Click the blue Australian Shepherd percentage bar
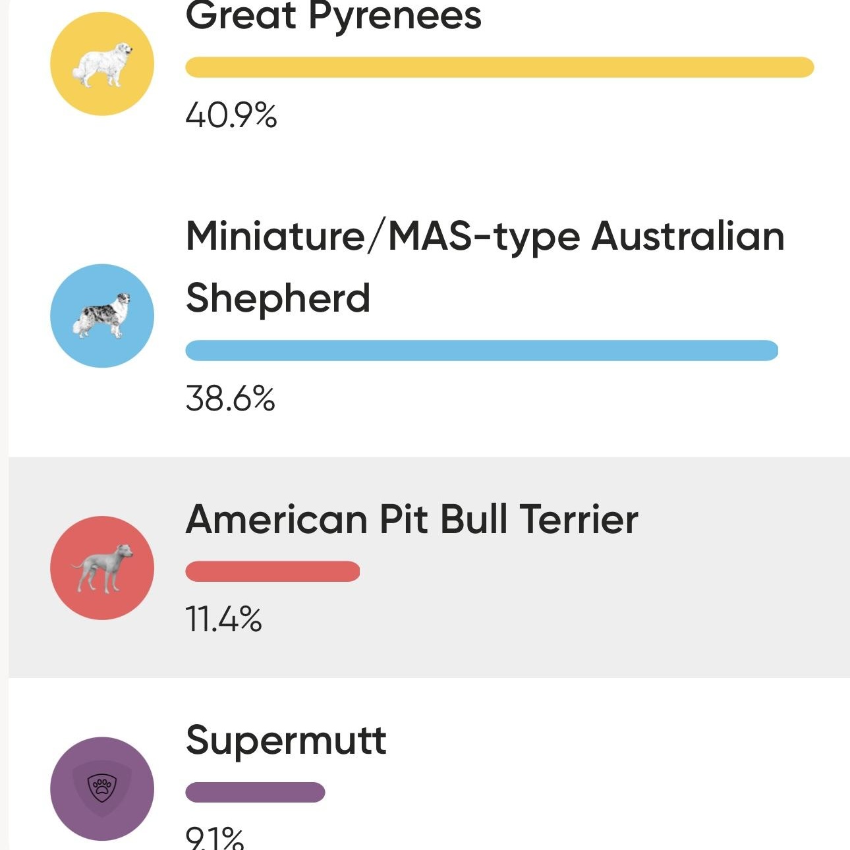The image size is (850, 850). pyautogui.click(x=482, y=351)
